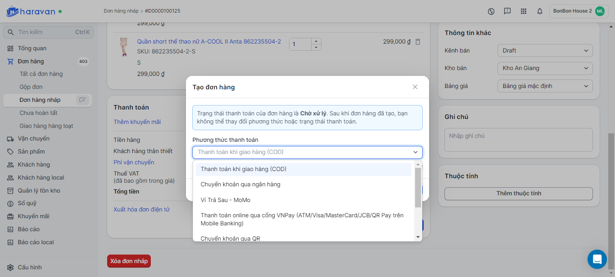
Task: Close the Tạo đơn hàng dialog
Action: tap(415, 87)
